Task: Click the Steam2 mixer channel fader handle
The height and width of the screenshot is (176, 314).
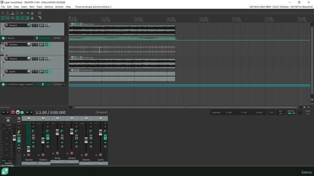Action: pyautogui.click(x=28, y=149)
